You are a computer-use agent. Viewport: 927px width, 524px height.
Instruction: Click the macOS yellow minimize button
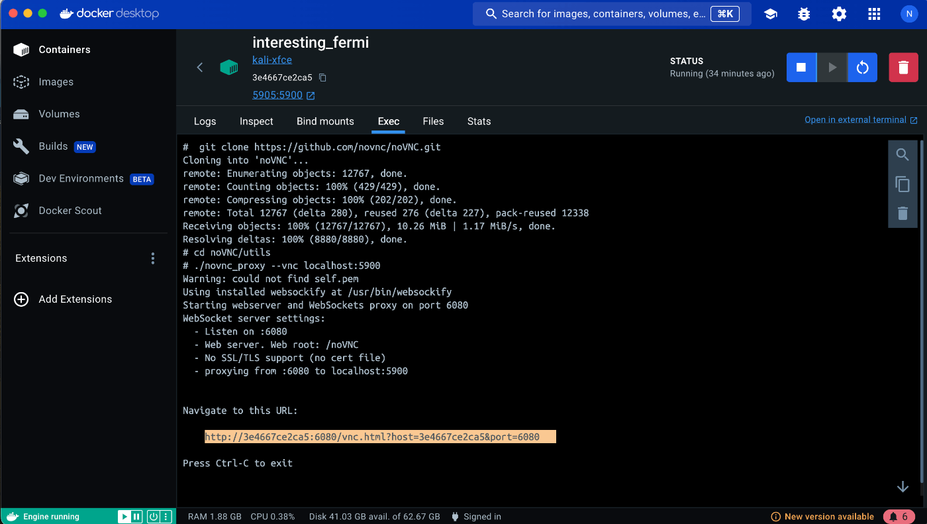click(28, 13)
